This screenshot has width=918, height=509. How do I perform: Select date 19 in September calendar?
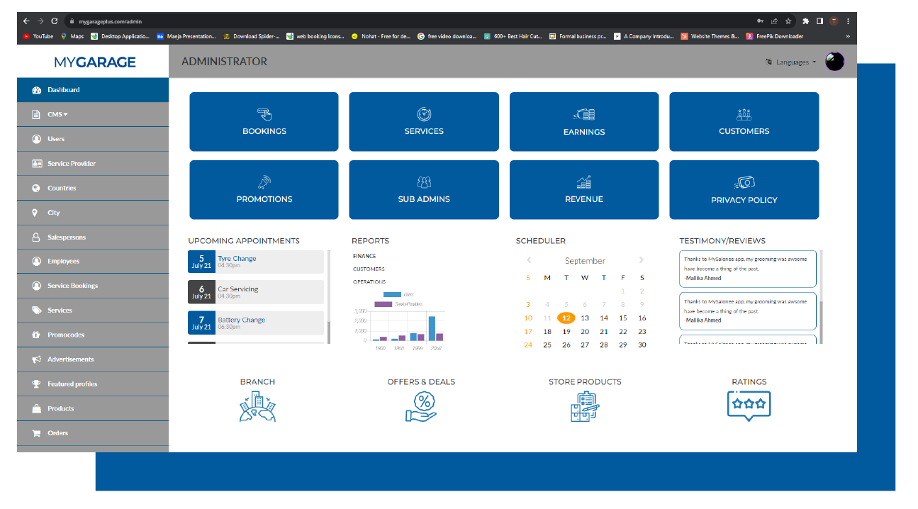click(566, 331)
